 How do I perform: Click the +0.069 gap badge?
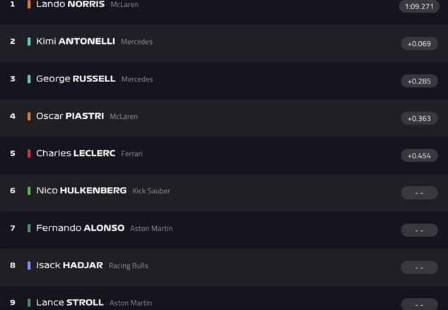(x=419, y=44)
